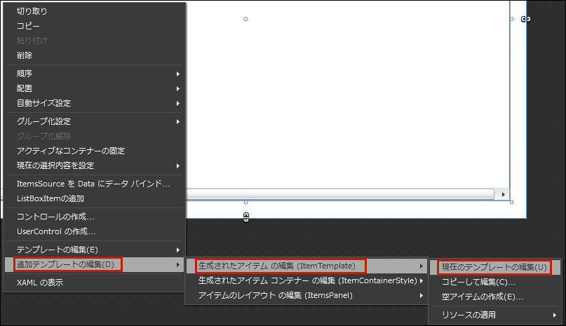Viewport: 566px width, 326px height.
Task: Select 生成されたアイテム の編集 (ItemTemplate)
Action: [x=306, y=266]
